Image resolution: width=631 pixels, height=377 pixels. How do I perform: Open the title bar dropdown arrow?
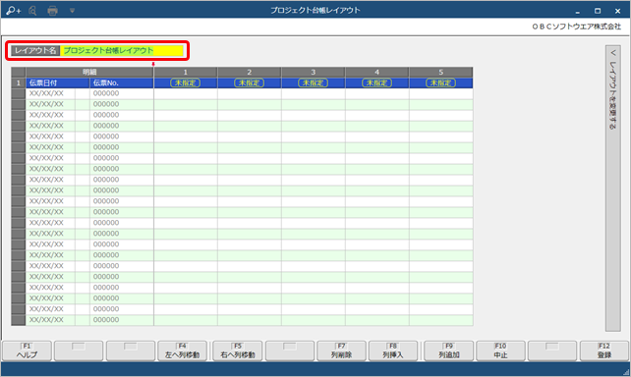point(72,11)
